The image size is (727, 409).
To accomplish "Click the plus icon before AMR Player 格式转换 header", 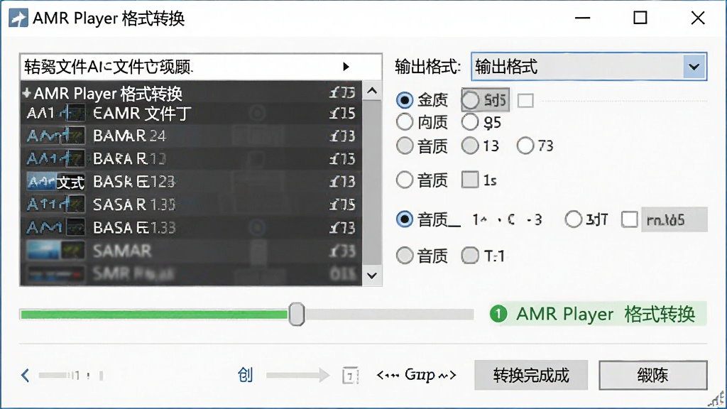I will click(x=26, y=93).
